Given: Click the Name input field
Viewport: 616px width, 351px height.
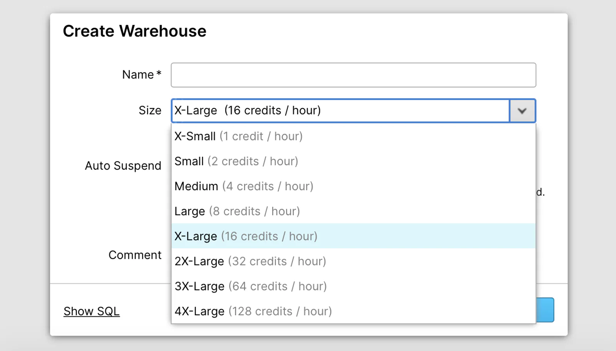Looking at the screenshot, I should tap(353, 75).
